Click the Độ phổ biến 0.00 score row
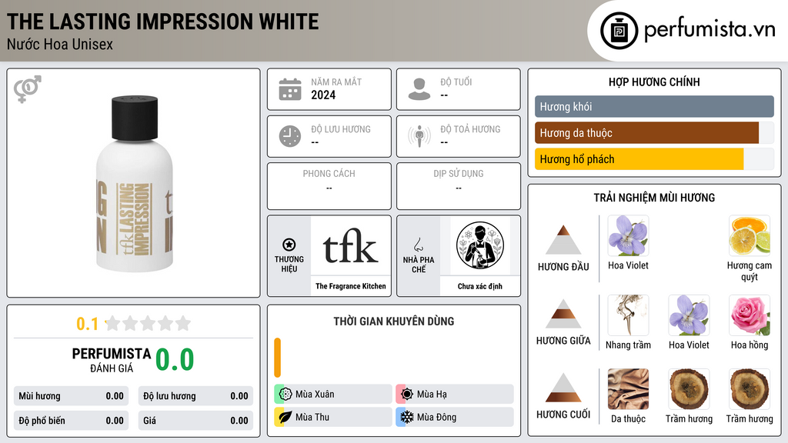 point(72,421)
